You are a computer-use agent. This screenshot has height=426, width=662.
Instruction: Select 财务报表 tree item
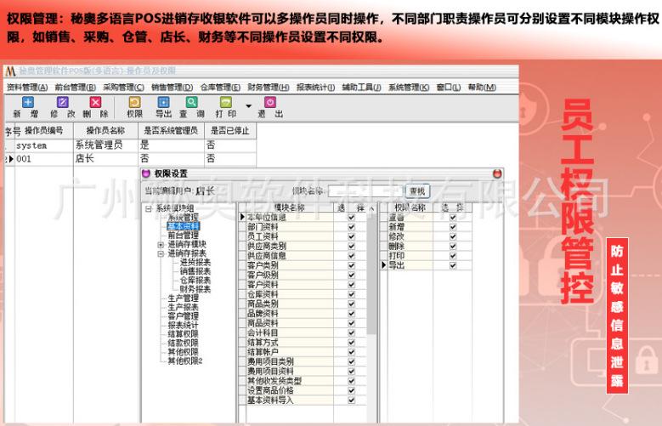(195, 289)
